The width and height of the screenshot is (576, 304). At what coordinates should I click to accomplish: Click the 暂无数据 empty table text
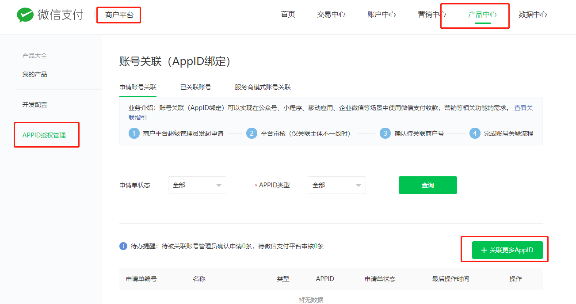point(311,300)
